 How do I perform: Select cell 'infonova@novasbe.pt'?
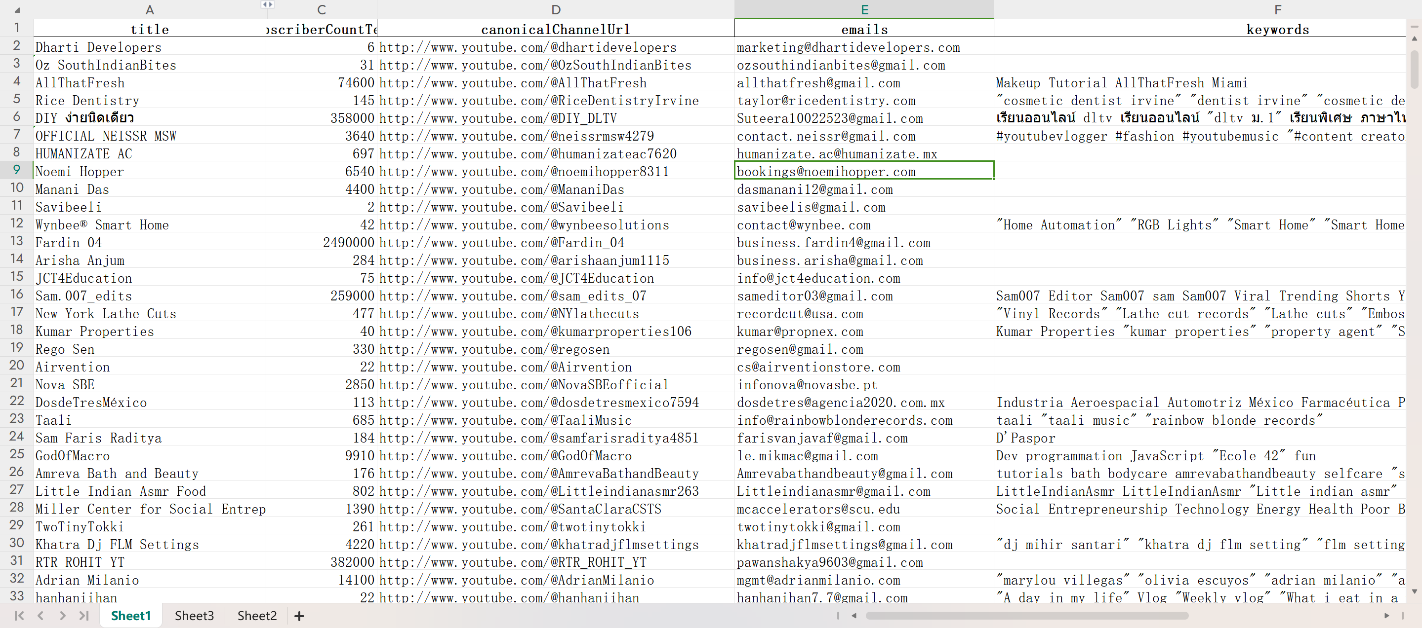[x=864, y=384]
